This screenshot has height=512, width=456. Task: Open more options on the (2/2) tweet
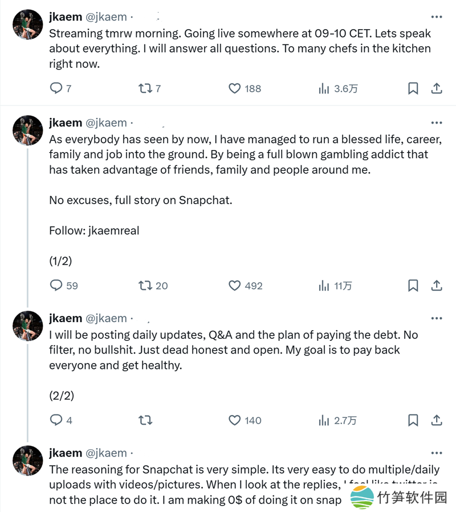[x=436, y=318]
